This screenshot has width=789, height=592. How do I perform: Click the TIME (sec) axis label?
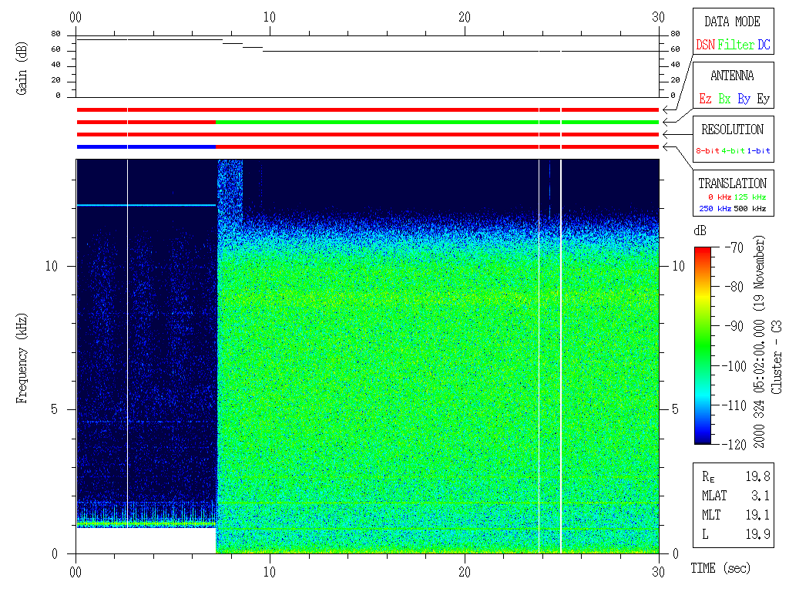(x=719, y=569)
